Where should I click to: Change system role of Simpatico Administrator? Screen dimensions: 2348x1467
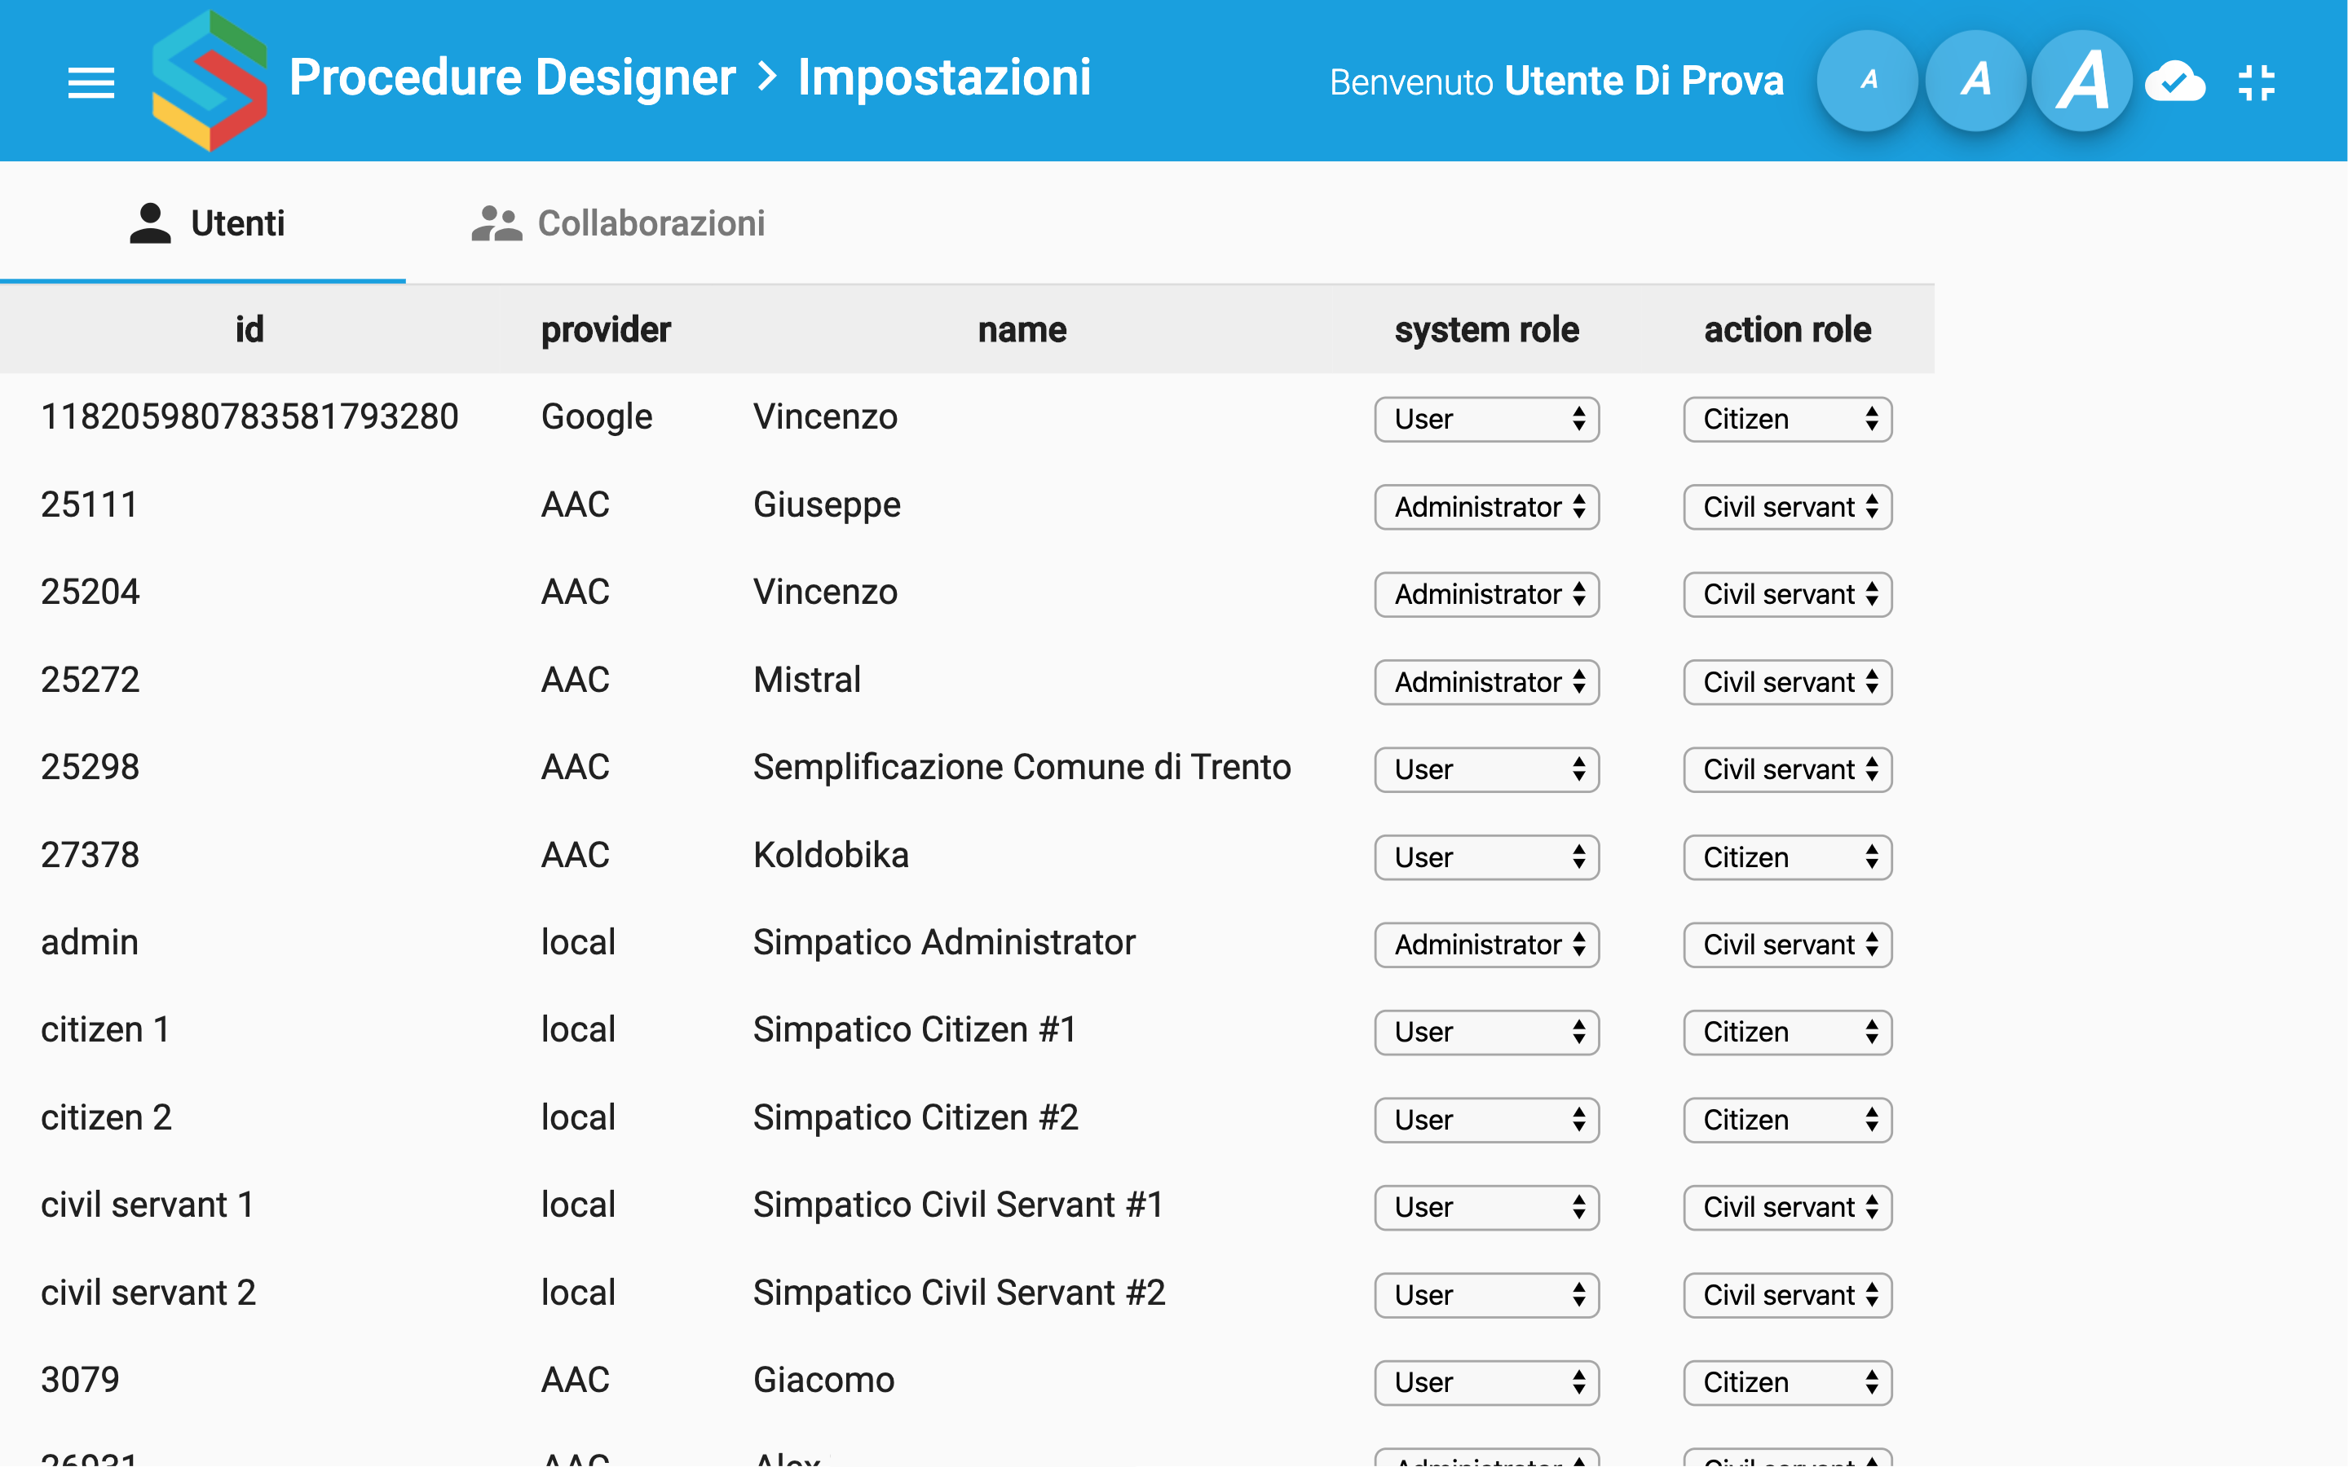(1485, 945)
